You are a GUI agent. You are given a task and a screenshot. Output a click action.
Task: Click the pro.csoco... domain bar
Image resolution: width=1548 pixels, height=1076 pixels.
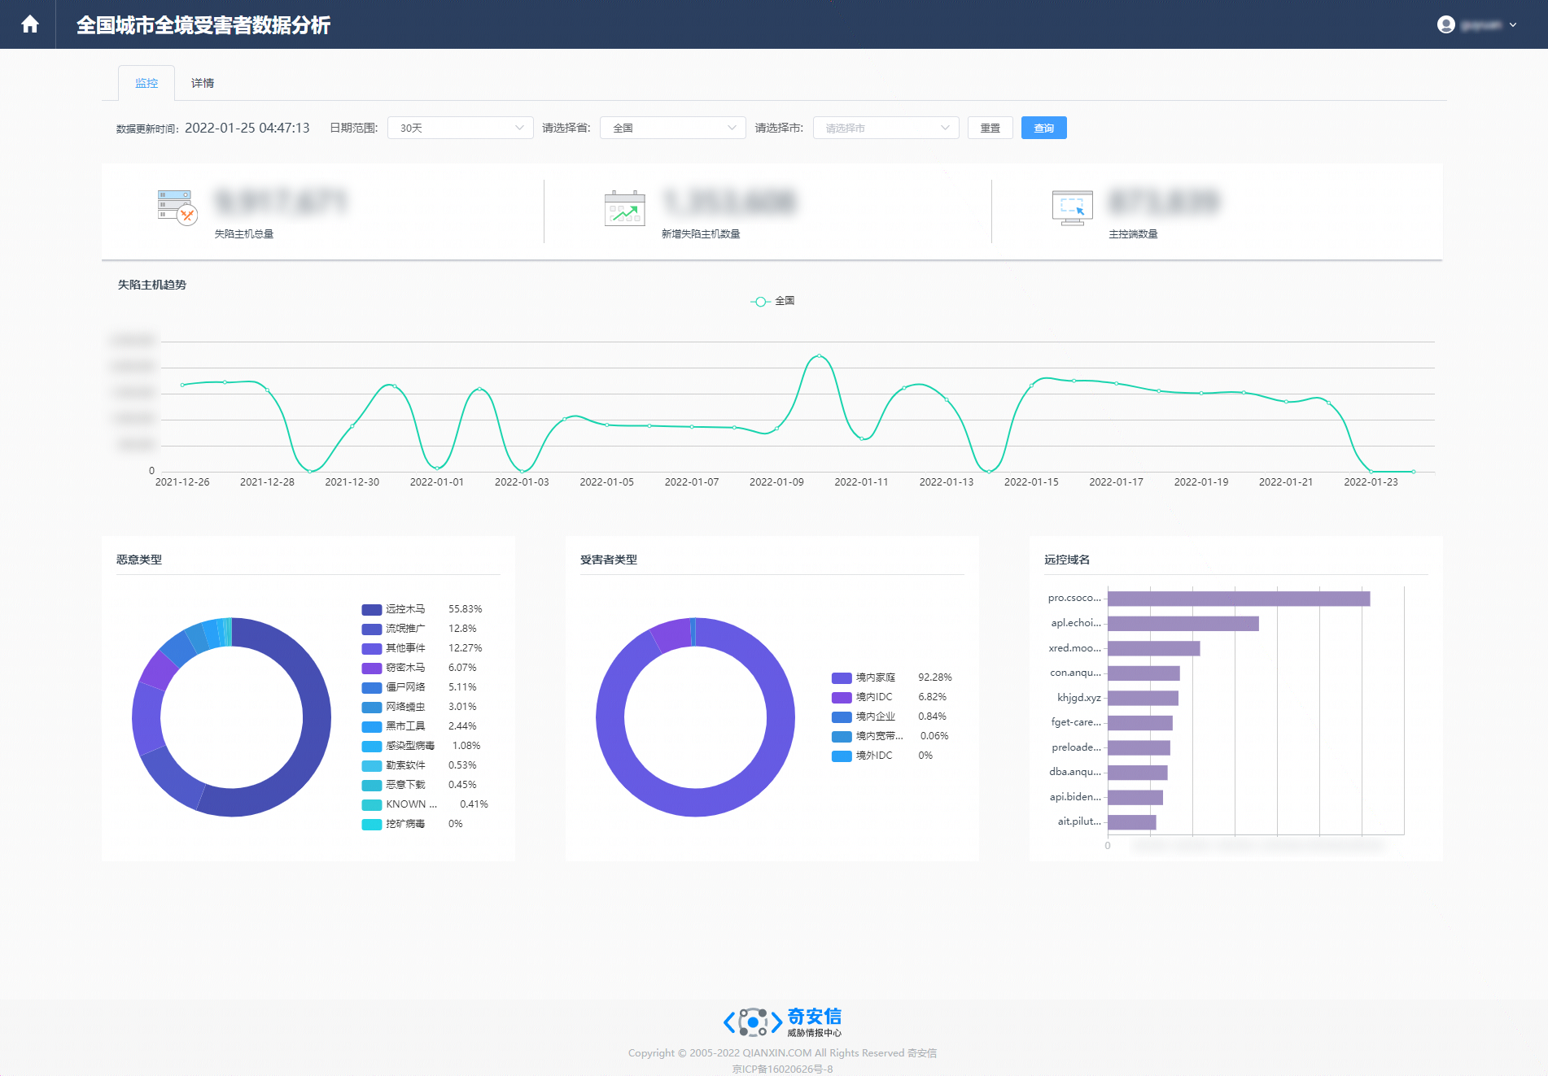pos(1239,599)
